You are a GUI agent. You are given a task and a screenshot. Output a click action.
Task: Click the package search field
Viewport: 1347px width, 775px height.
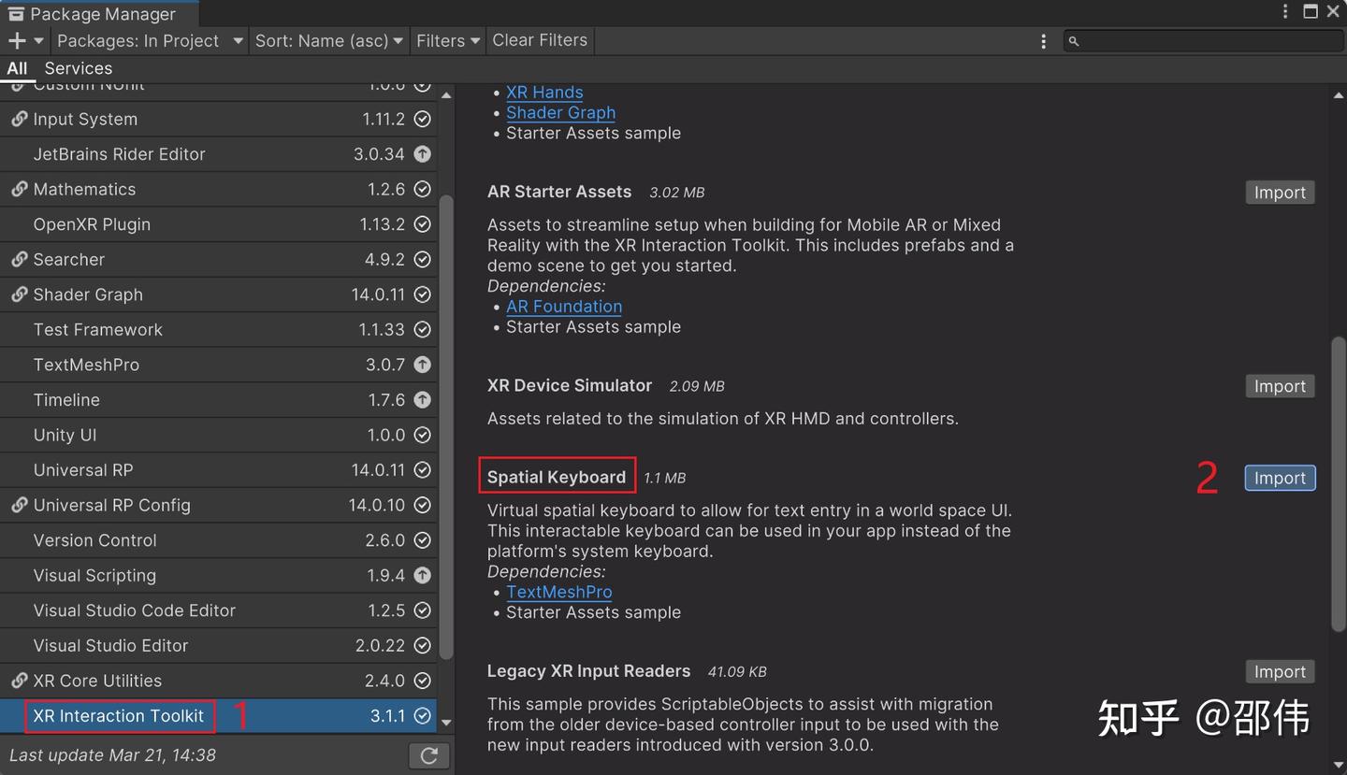click(x=1207, y=41)
